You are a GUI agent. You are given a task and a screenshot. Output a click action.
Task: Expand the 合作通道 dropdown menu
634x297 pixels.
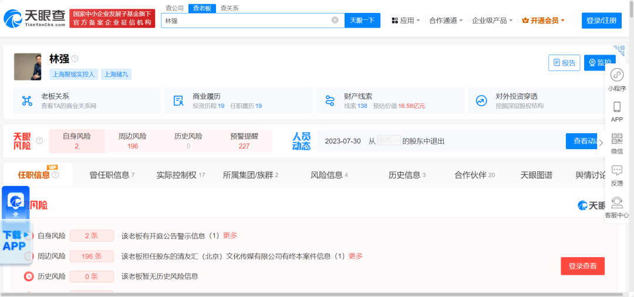(x=446, y=21)
